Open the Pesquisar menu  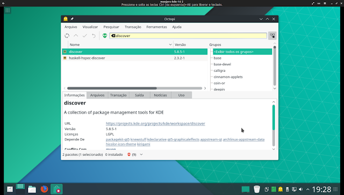(111, 27)
